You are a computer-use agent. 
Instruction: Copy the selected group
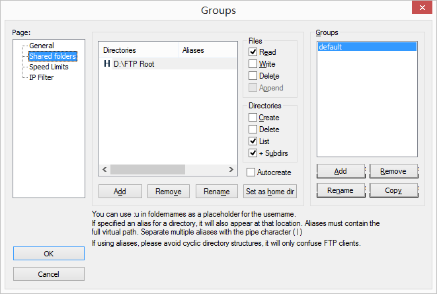[393, 190]
